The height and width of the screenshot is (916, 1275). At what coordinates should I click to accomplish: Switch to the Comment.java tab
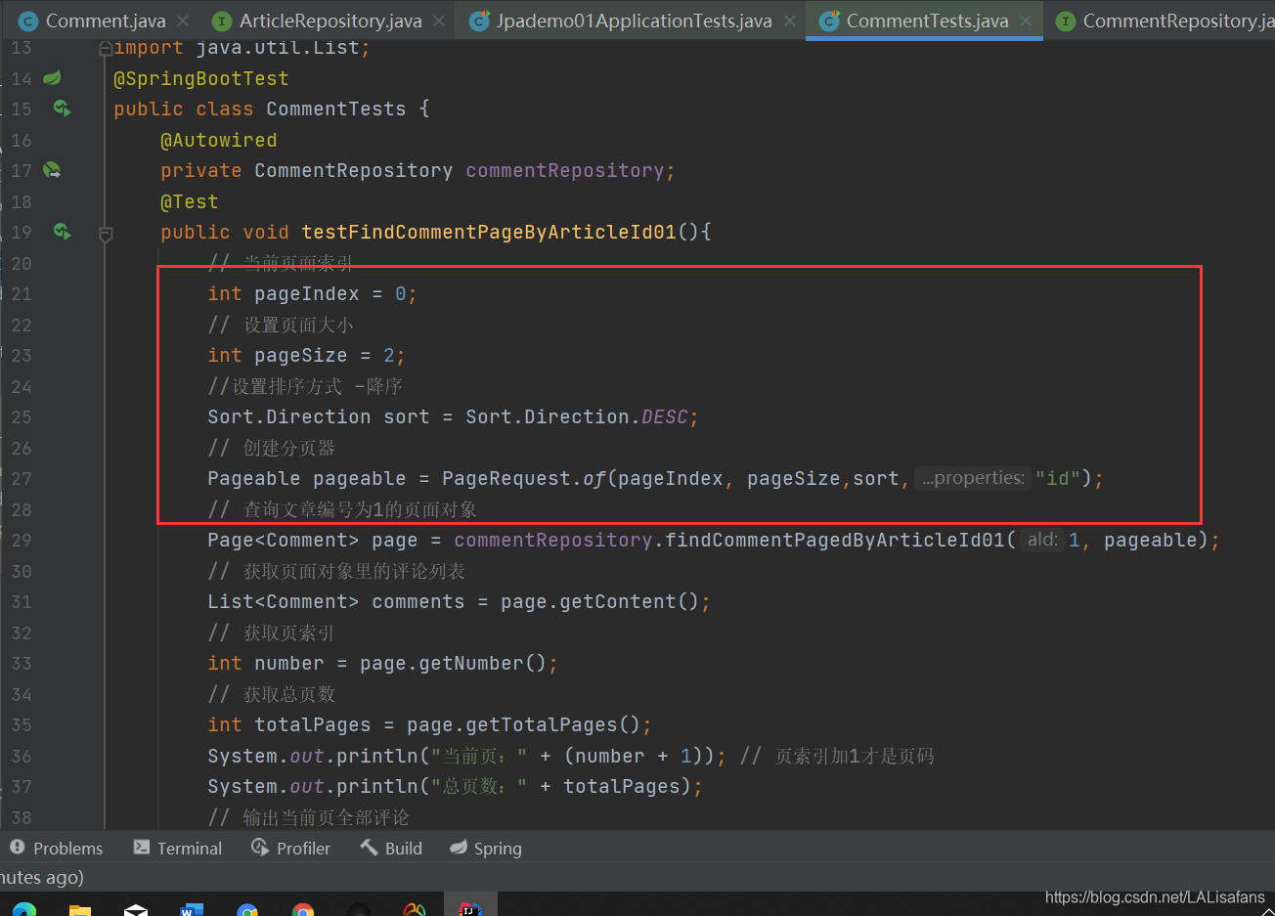[x=106, y=21]
